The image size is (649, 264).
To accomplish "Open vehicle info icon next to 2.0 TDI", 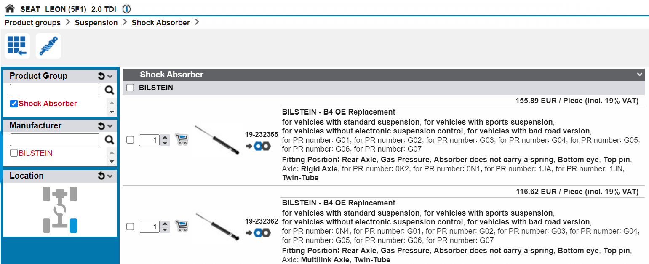I will pyautogui.click(x=126, y=9).
